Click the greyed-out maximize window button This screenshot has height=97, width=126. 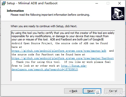(x=108, y=3)
